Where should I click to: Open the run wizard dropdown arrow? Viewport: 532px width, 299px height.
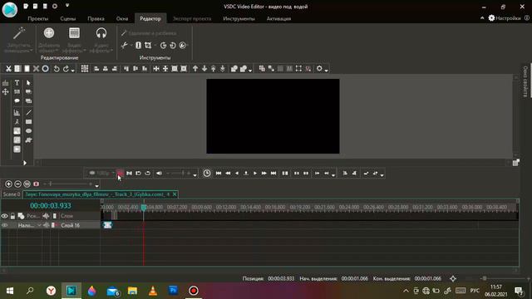pyautogui.click(x=32, y=51)
